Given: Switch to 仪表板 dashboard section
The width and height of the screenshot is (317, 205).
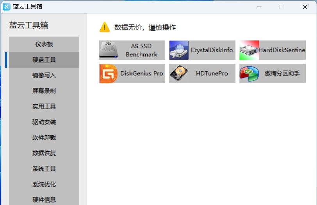Looking at the screenshot, I should 44,44.
